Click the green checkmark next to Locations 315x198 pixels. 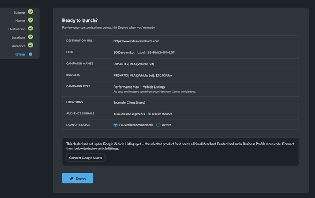click(30, 37)
